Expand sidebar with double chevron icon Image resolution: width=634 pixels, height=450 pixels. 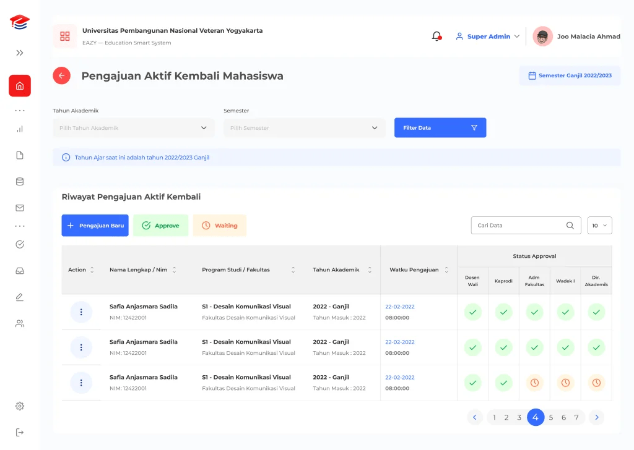point(19,53)
